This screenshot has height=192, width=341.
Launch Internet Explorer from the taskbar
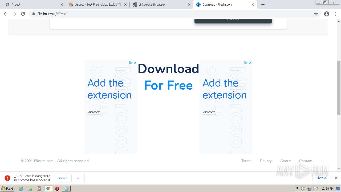click(21, 189)
